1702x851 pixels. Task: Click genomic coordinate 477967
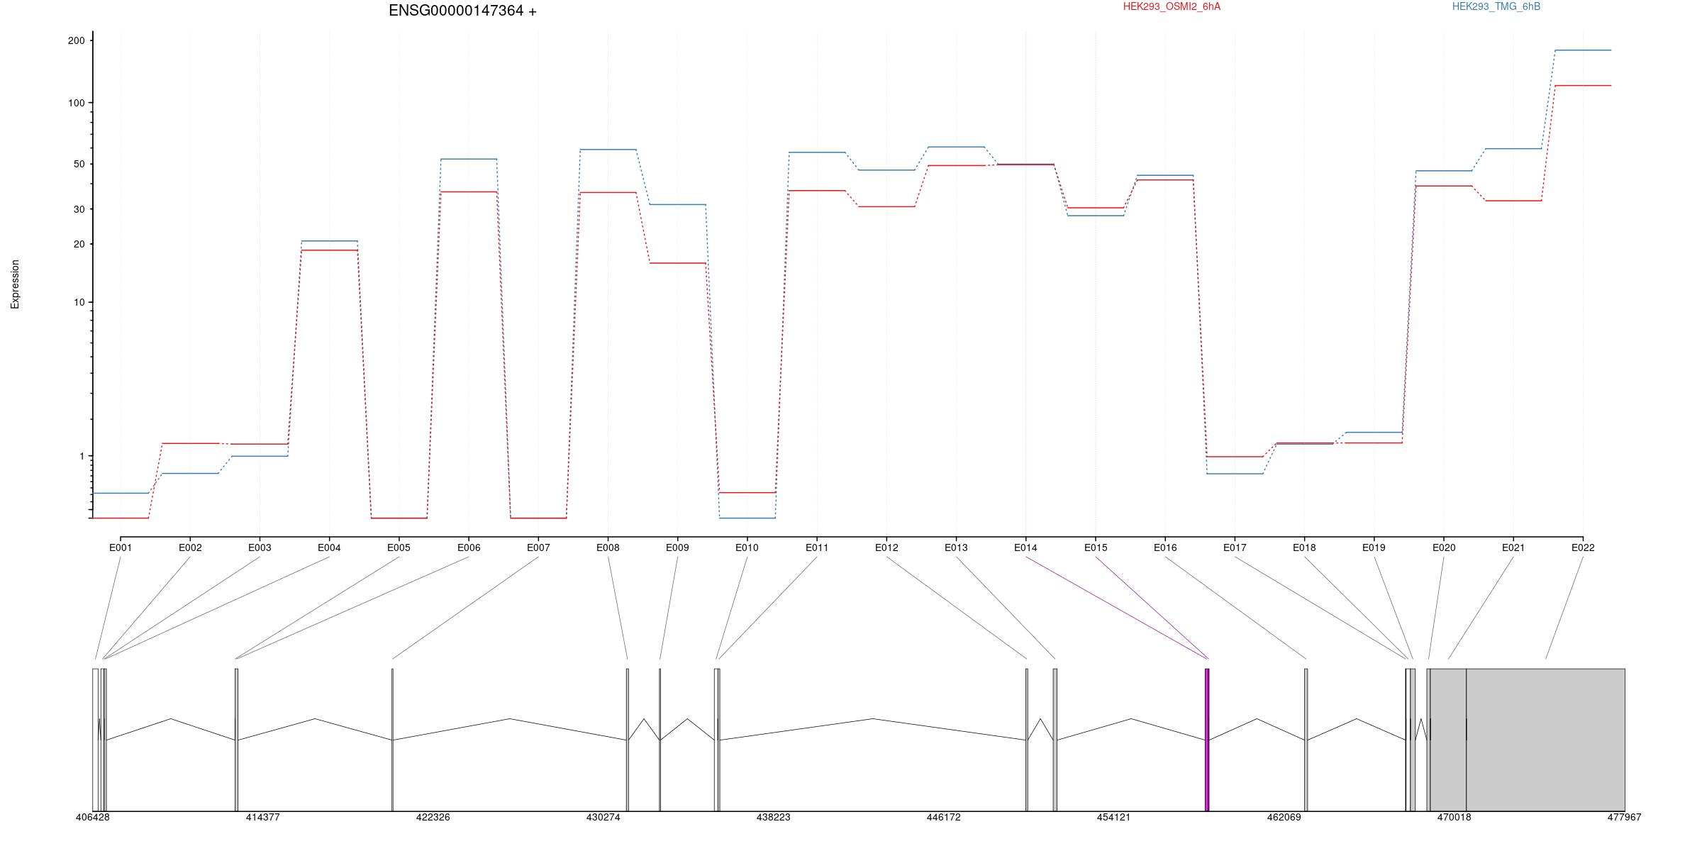click(1625, 817)
